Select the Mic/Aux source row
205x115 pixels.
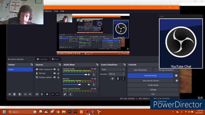(x=48, y=73)
